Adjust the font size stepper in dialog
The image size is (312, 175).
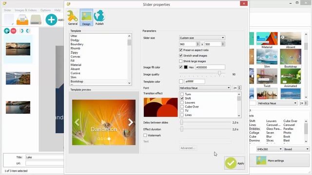click(x=239, y=88)
